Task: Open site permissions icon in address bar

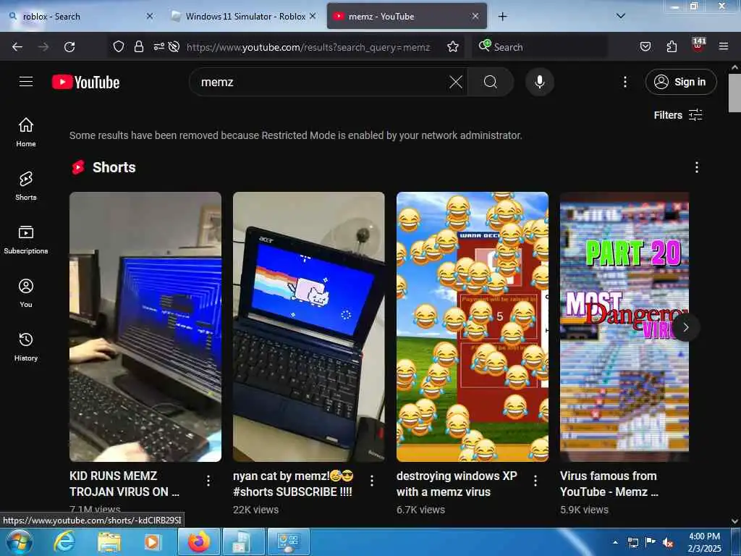Action: [x=158, y=46]
